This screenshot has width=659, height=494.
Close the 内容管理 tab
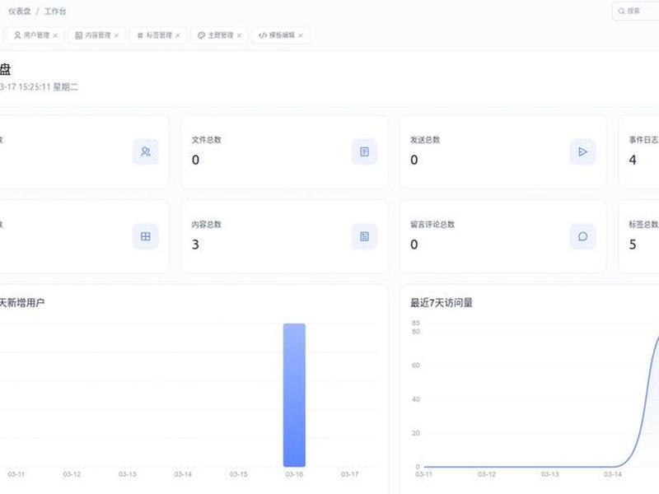point(116,35)
